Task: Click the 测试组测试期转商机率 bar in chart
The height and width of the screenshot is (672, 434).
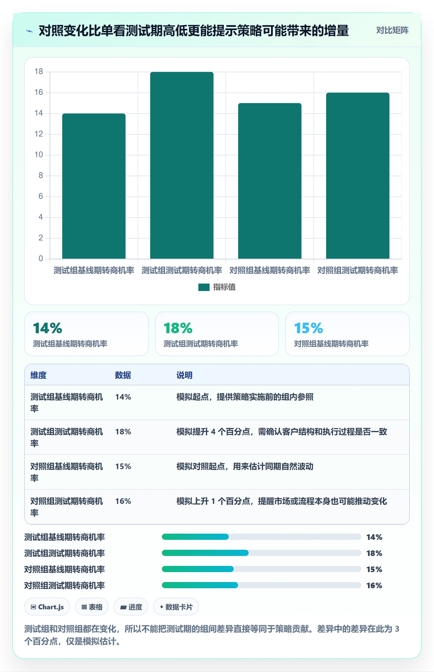Action: (182, 165)
